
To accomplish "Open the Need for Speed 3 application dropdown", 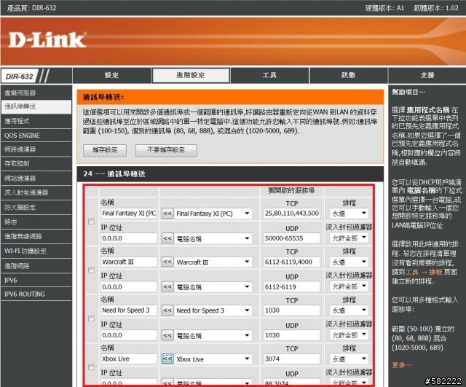I will [213, 310].
